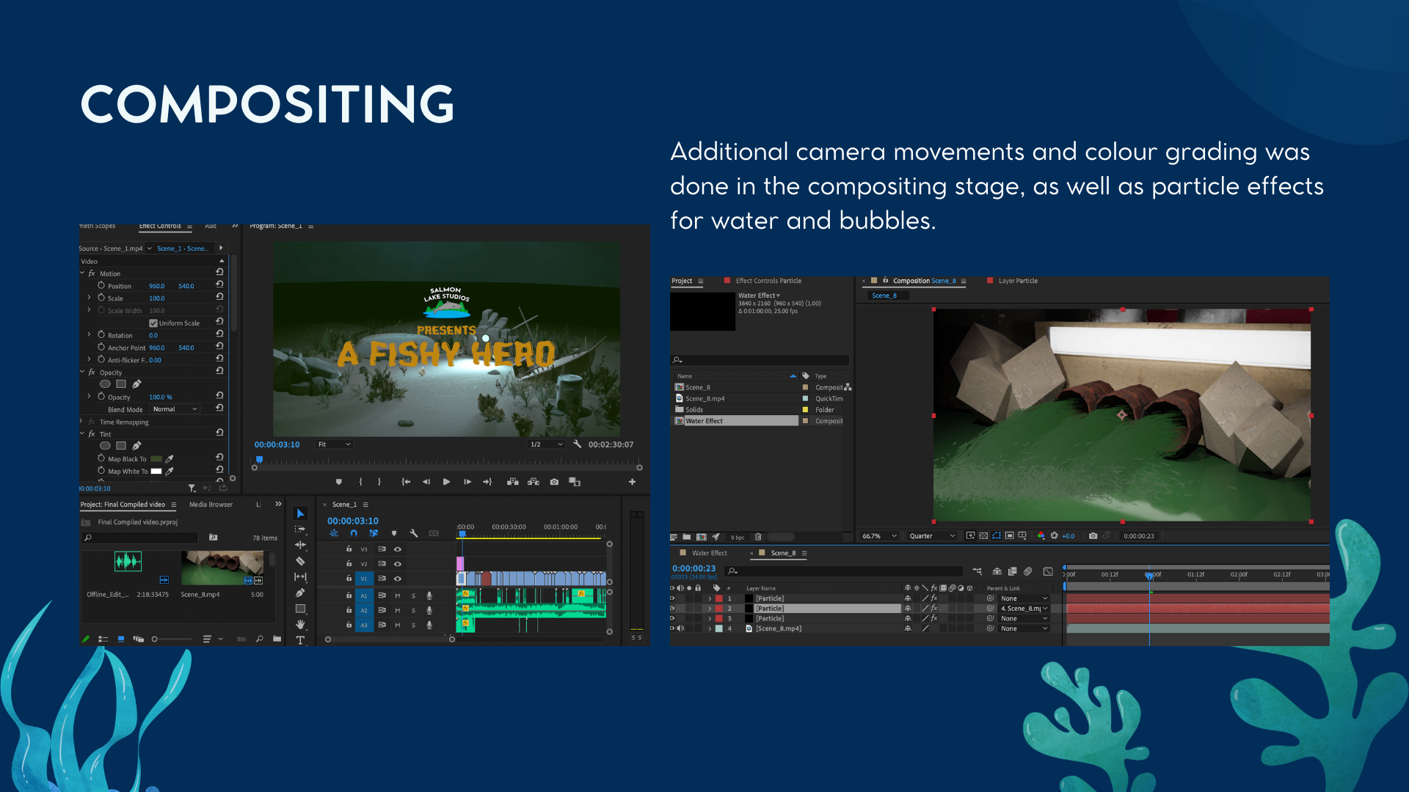The width and height of the screenshot is (1409, 792).
Task: Open timeline display settings wrench
Action: 414,533
